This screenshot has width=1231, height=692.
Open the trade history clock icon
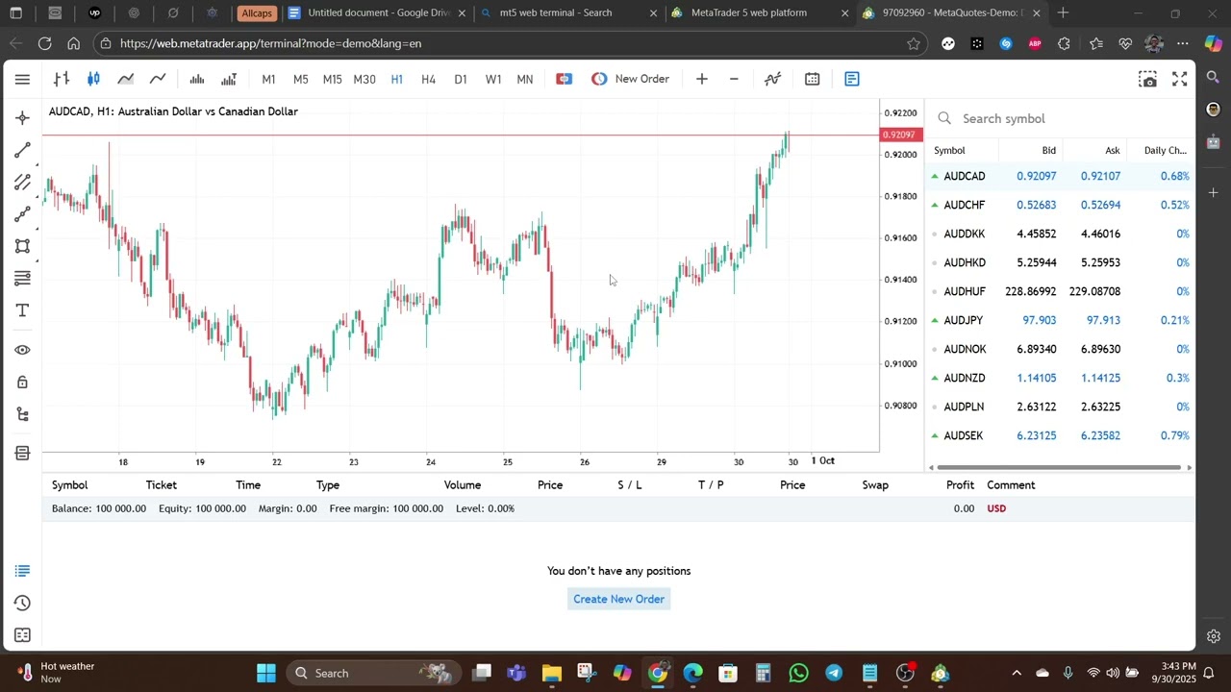click(22, 604)
